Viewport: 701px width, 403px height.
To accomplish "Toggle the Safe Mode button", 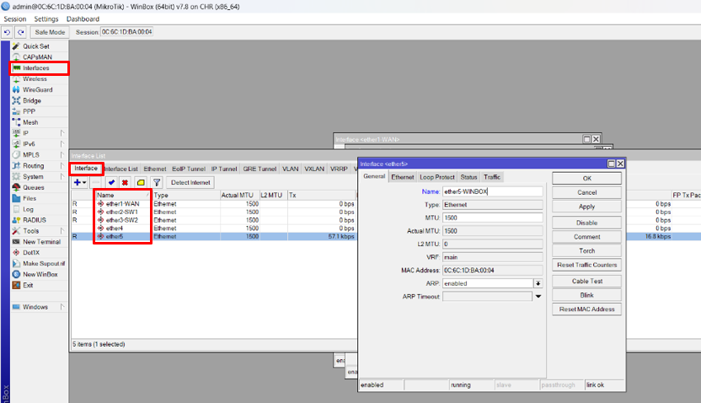I will [x=50, y=32].
